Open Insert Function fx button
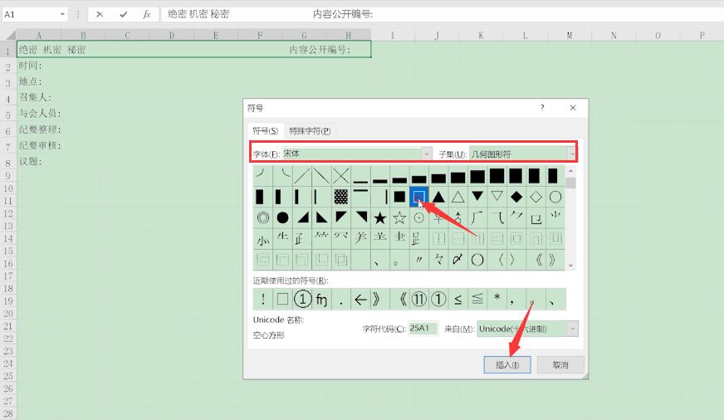 147,14
